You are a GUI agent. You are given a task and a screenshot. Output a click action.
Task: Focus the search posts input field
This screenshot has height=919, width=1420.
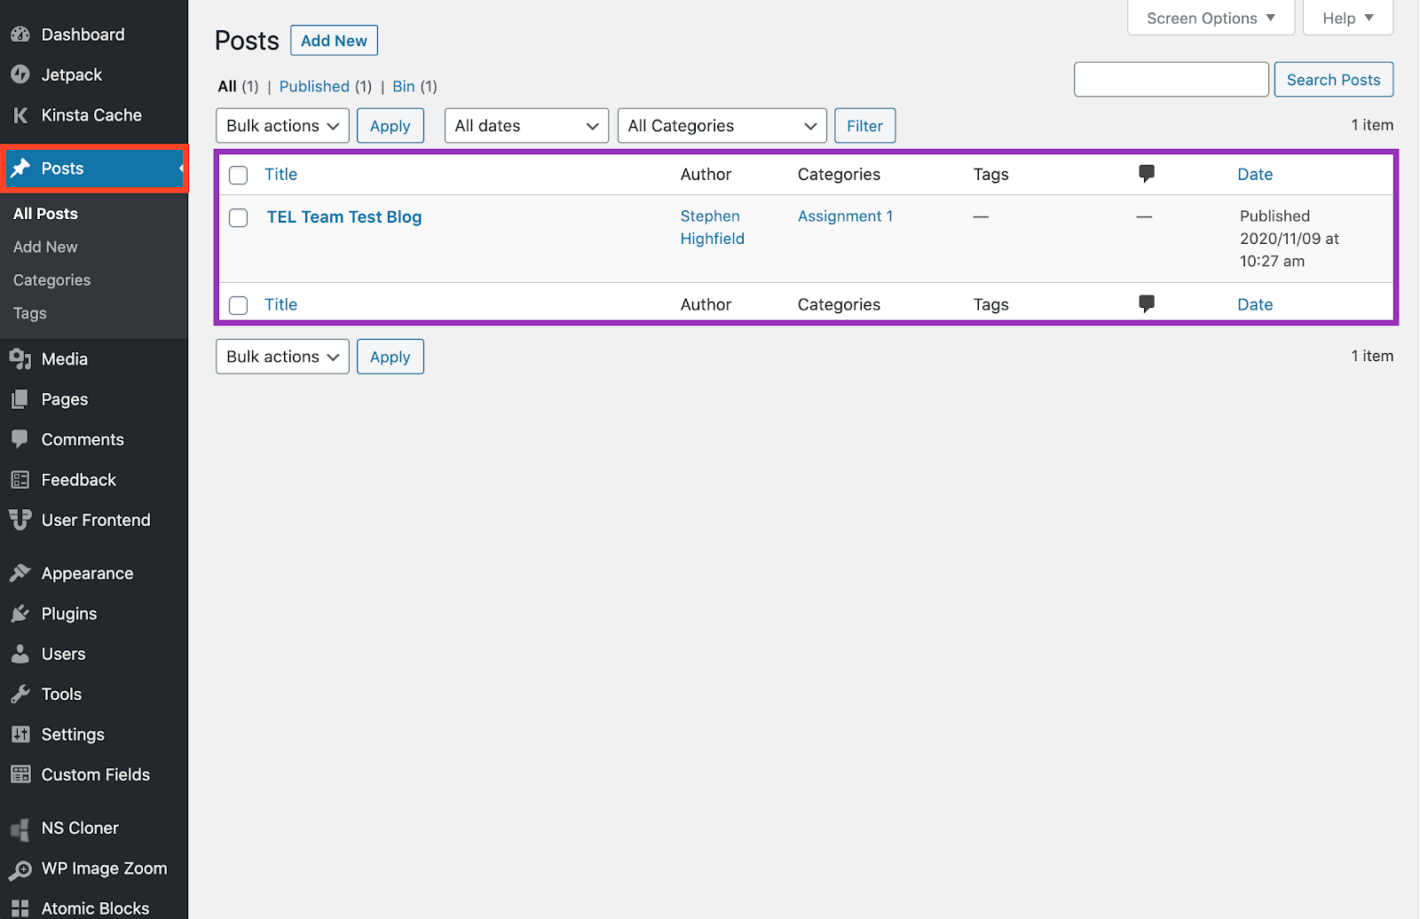point(1171,80)
